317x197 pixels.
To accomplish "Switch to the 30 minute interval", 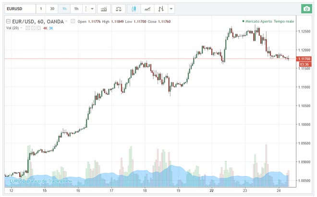I will [52, 9].
